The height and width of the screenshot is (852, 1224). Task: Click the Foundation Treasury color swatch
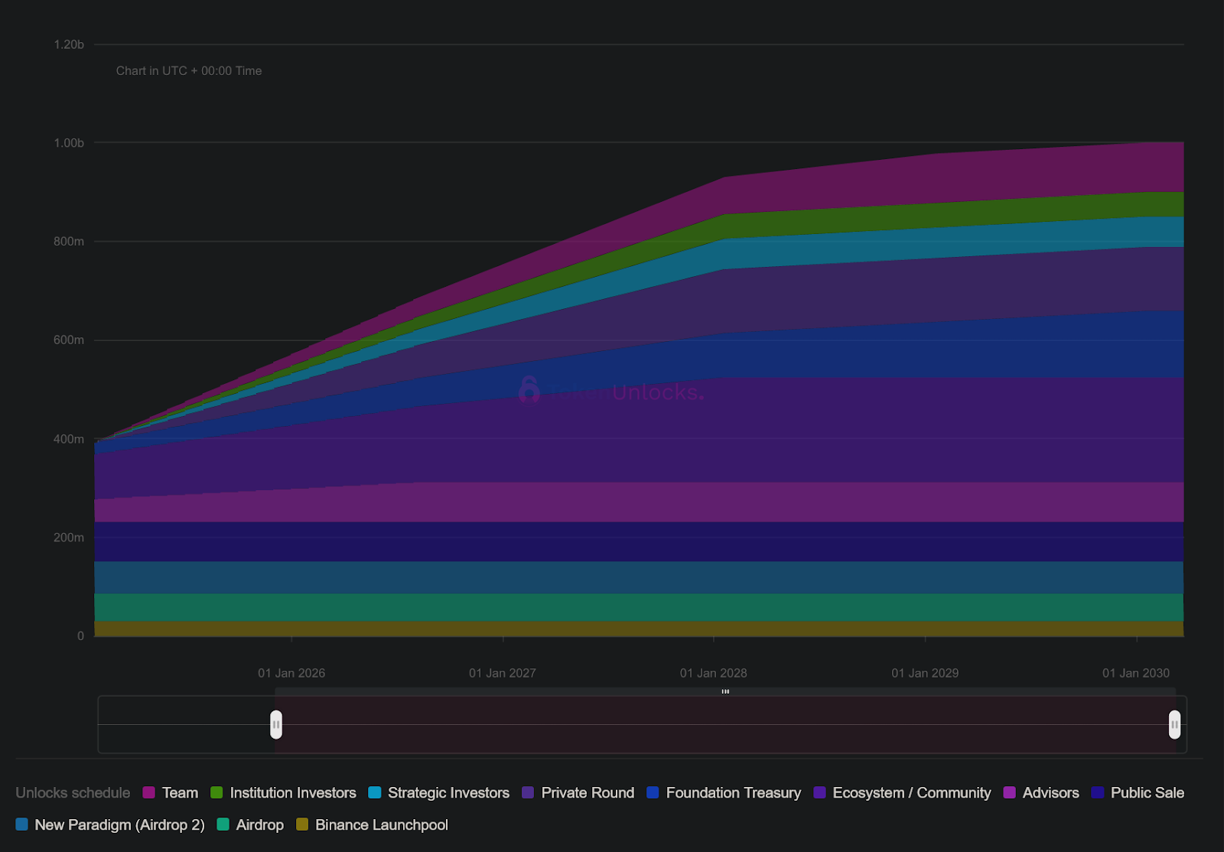coord(653,793)
